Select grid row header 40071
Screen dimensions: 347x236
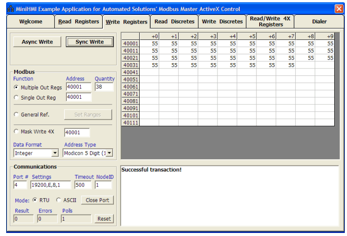(x=130, y=94)
